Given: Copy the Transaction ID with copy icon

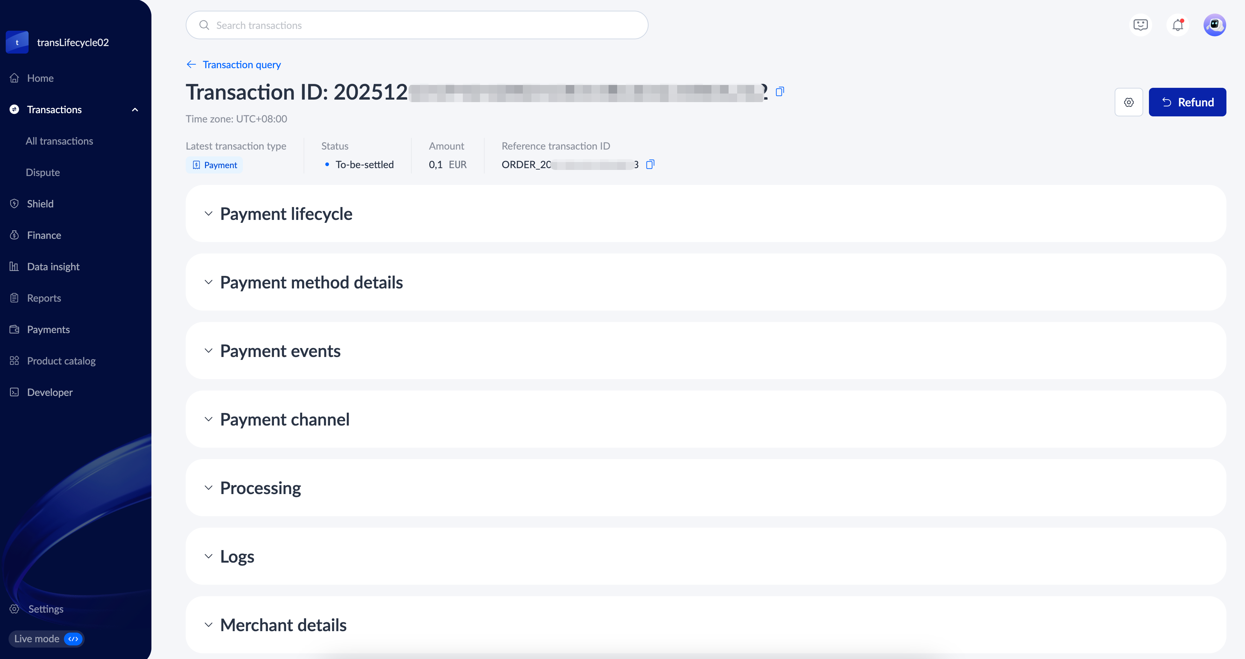Looking at the screenshot, I should [780, 91].
